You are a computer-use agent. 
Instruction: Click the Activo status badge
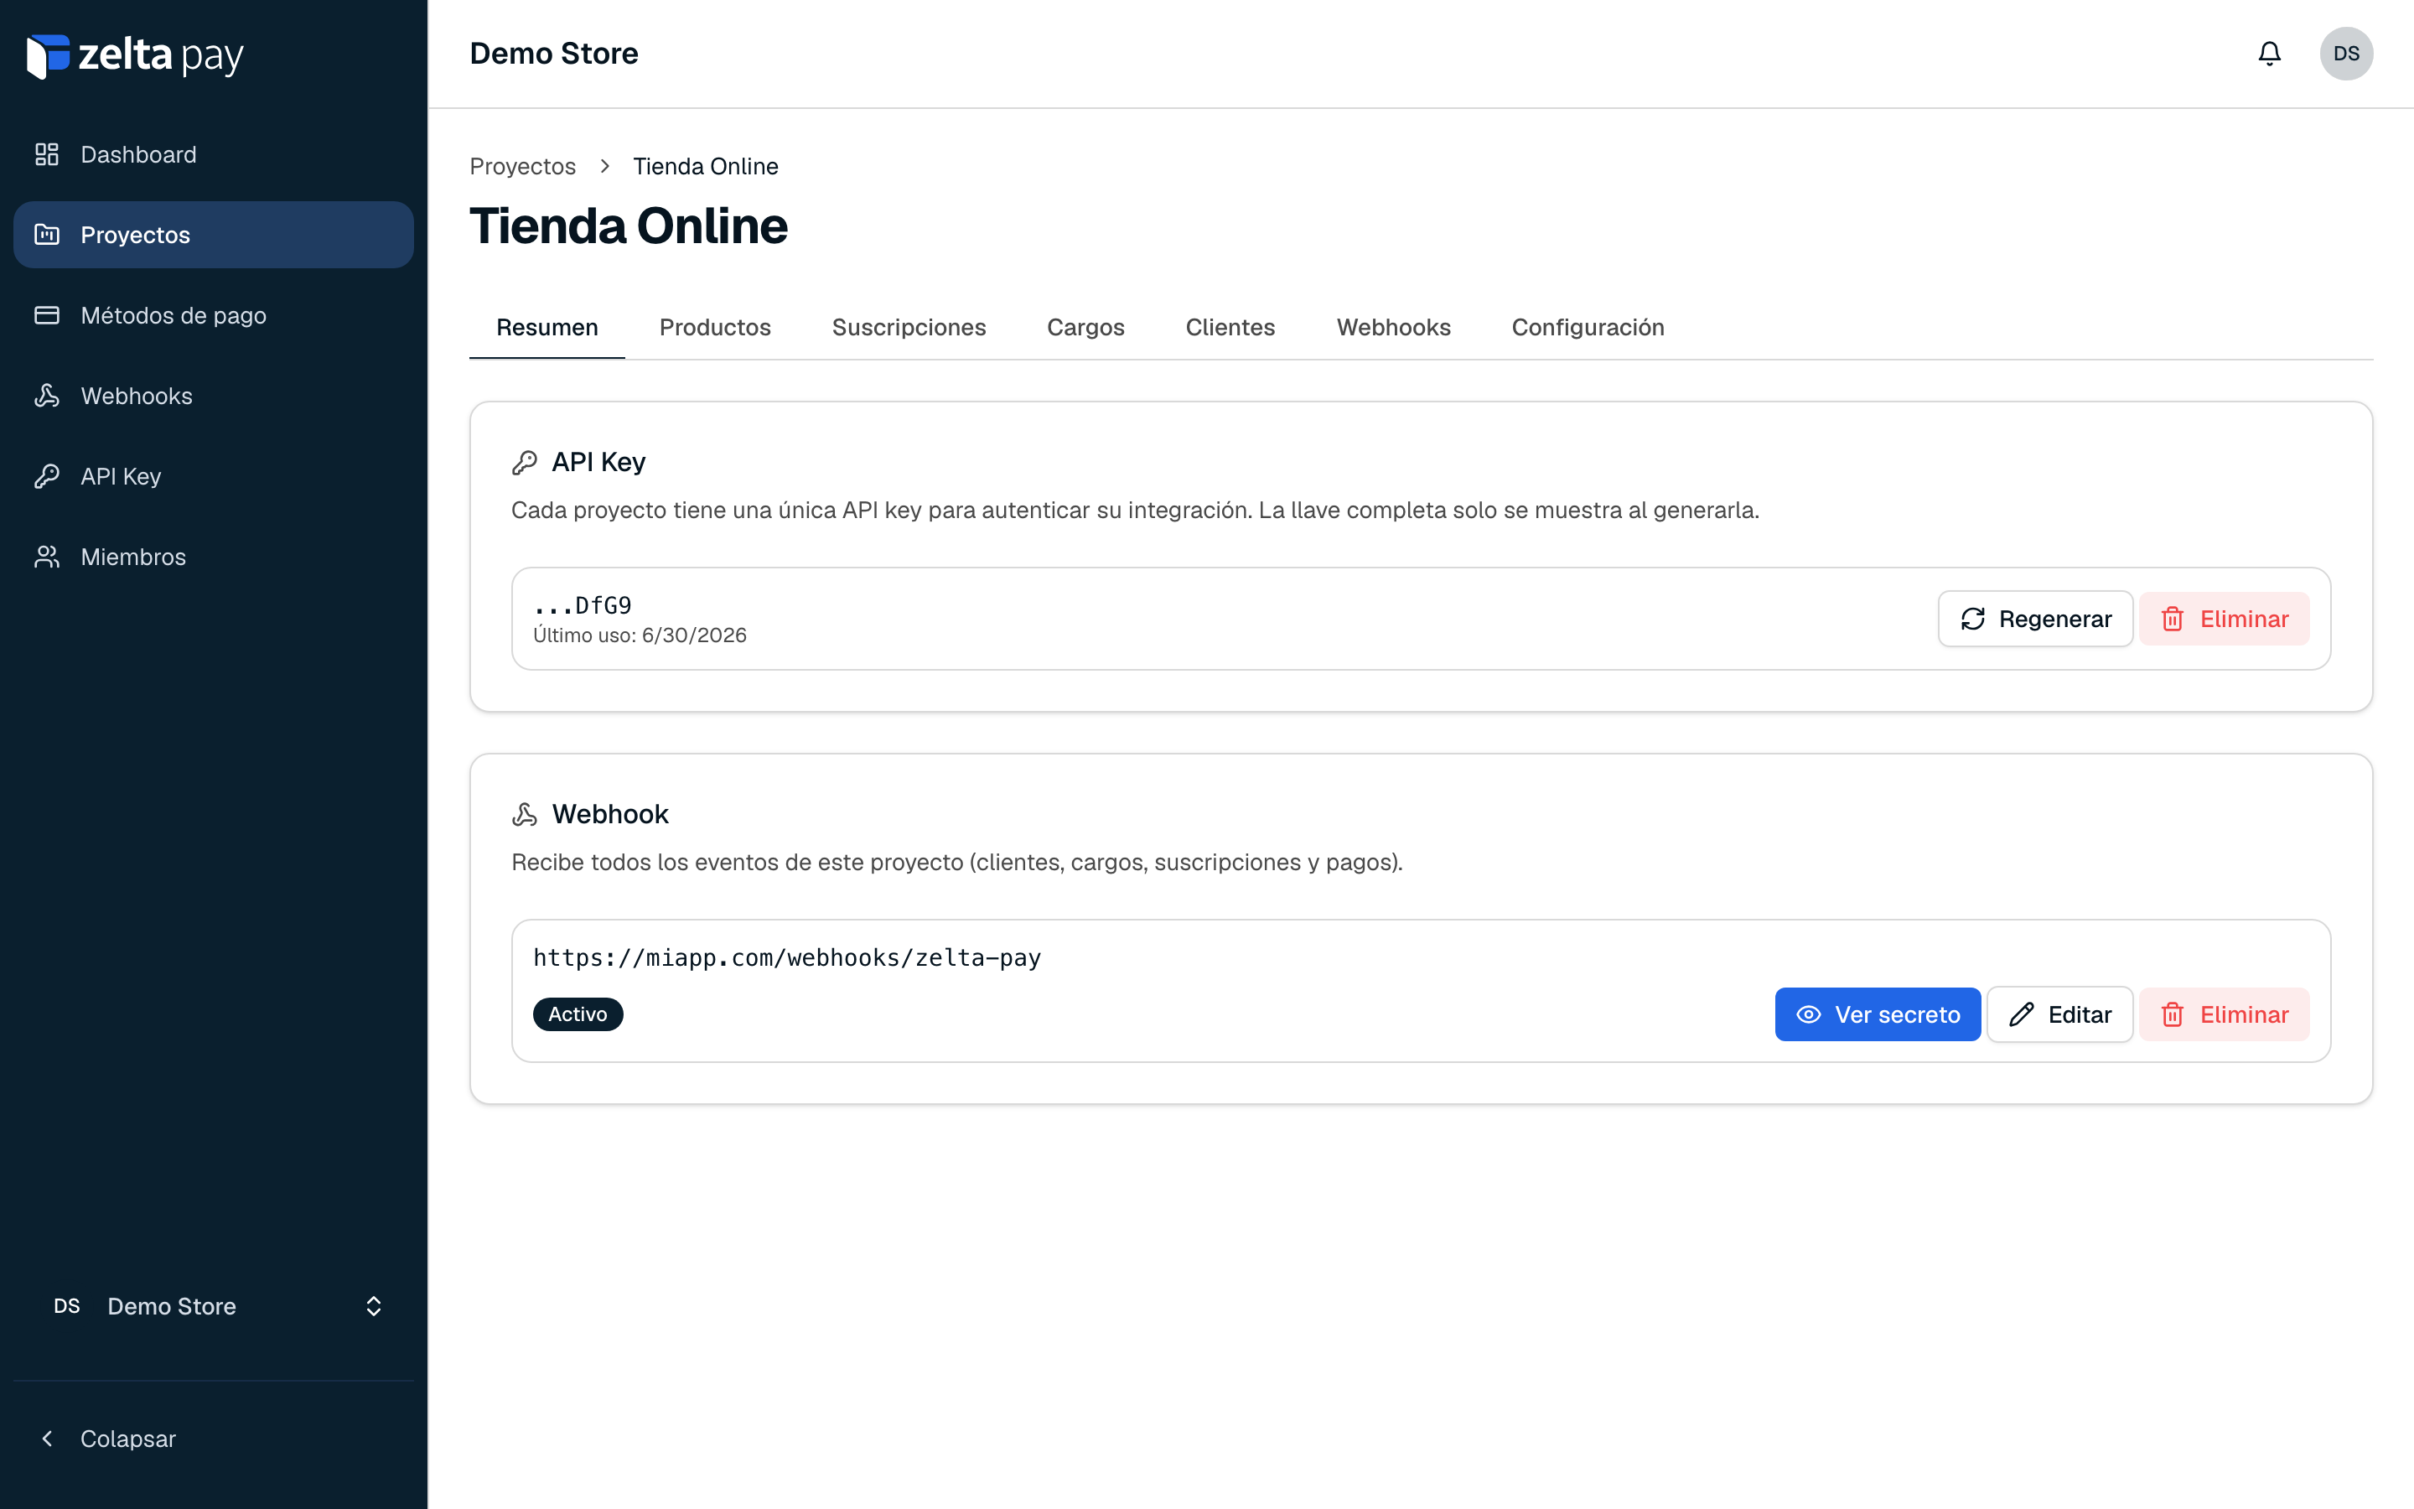(578, 1014)
